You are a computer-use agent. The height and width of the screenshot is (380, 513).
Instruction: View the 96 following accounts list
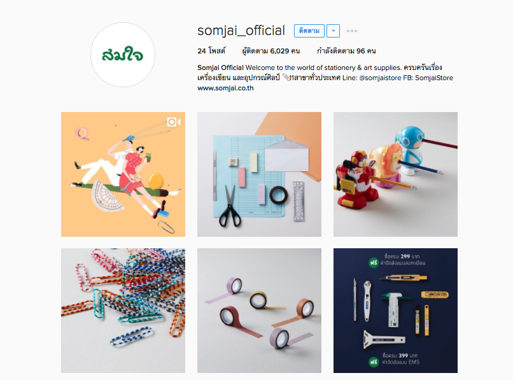[346, 51]
